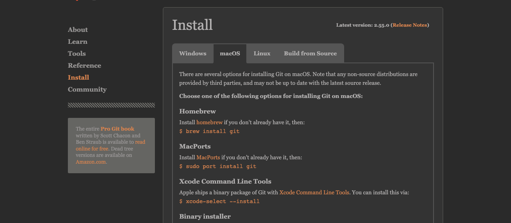Viewport: 511px width, 223px height.
Task: Click the Xcode Command Line Tools heading
Action: (225, 181)
